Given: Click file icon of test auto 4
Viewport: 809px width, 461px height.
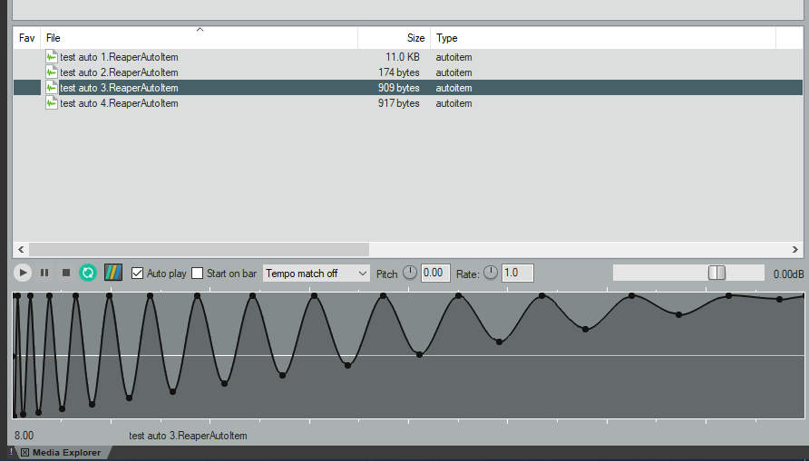Looking at the screenshot, I should 51,103.
